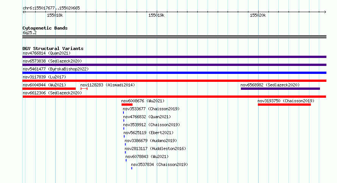Click the red bar under nsv6612306
The width and height of the screenshot is (337, 183).
[x=174, y=97]
